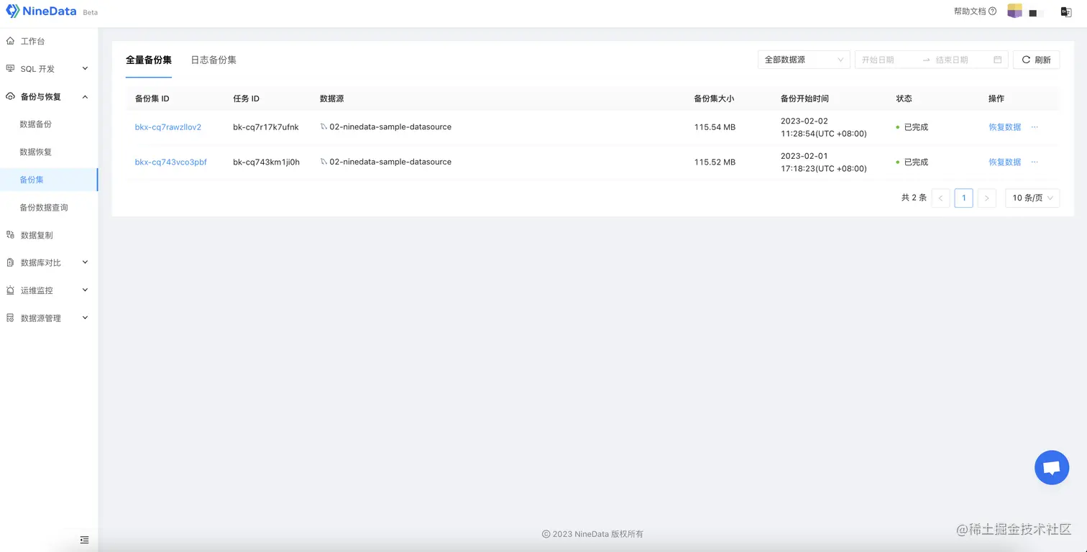Click the 结束日期 input field

[x=960, y=60]
